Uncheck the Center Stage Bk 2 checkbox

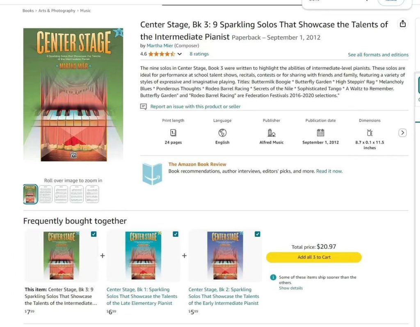click(258, 234)
